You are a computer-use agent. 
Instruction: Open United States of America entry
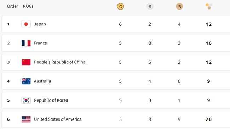[58, 119]
